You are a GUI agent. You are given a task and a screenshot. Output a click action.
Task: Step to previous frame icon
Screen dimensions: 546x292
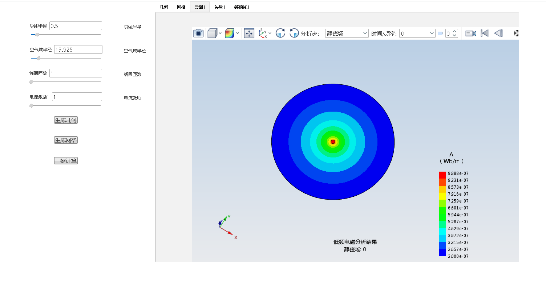pyautogui.click(x=498, y=33)
